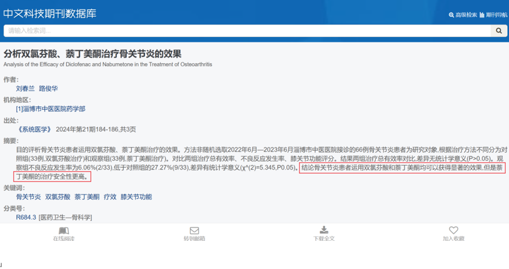Select keyword 萘丁美酮
The image size is (509, 269).
(x=87, y=197)
